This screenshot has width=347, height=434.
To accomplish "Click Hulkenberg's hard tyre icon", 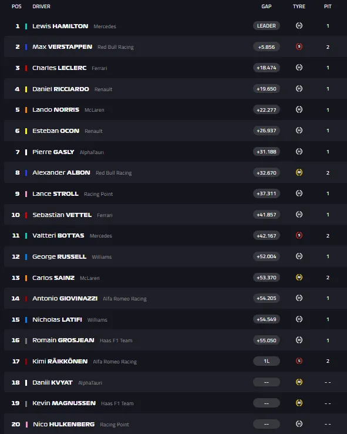I will [299, 424].
